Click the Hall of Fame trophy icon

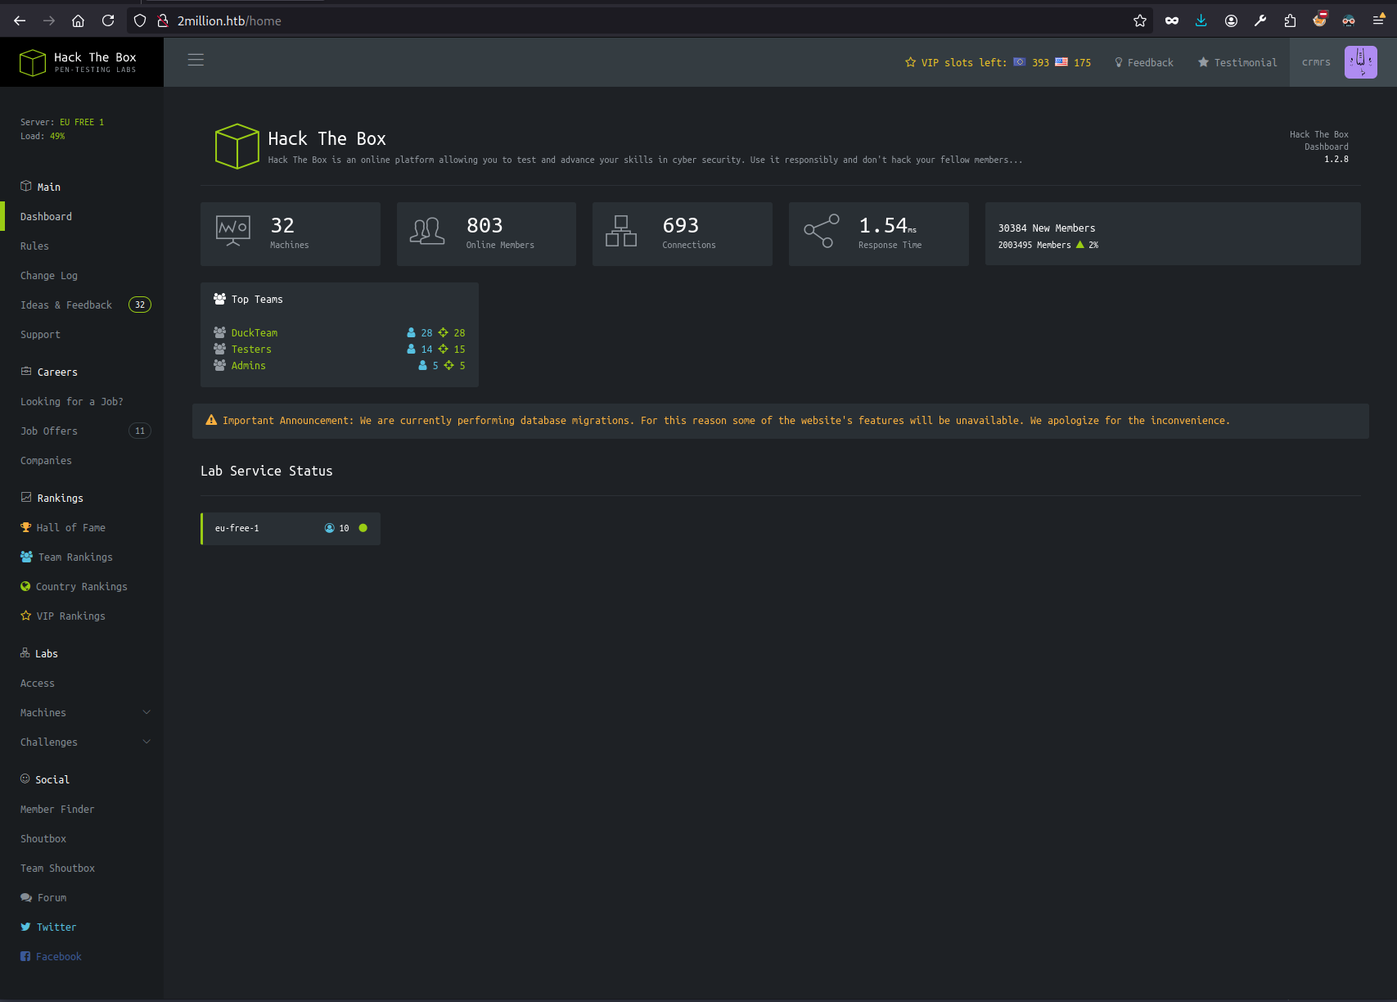click(25, 527)
